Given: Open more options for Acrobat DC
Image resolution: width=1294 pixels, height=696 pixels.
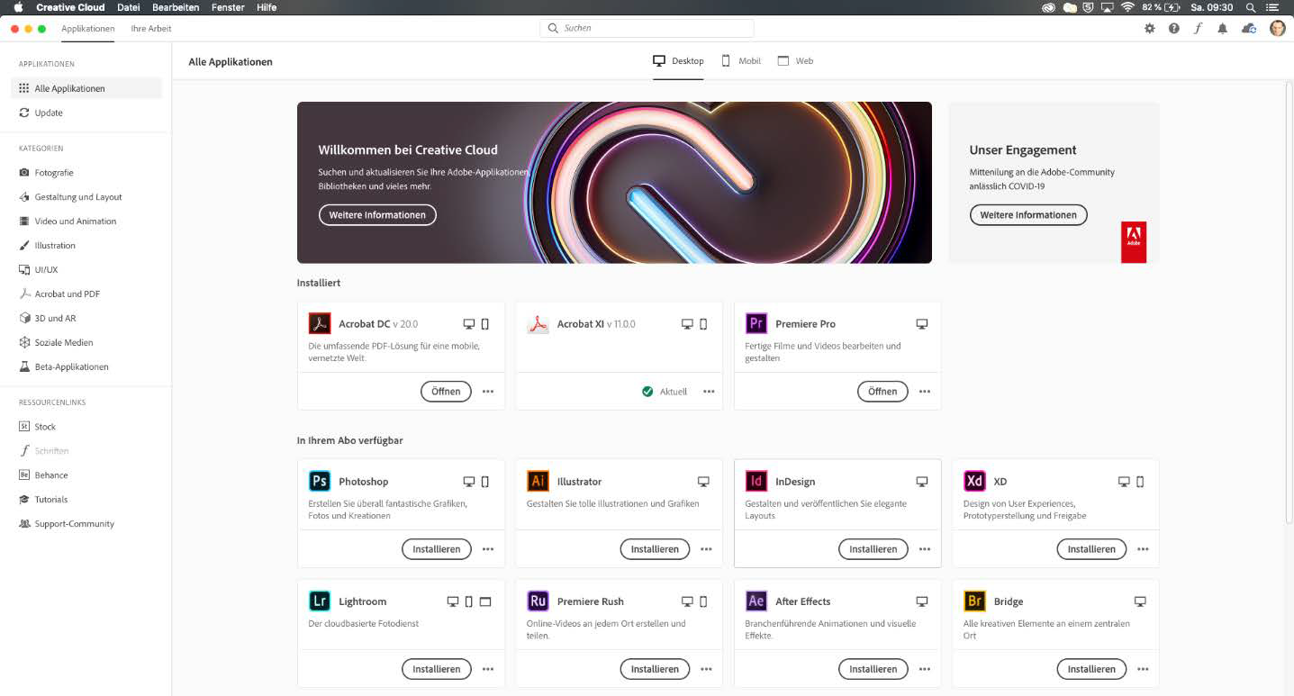Looking at the screenshot, I should 488,392.
